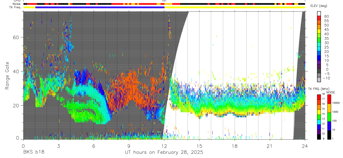Select the cyan 20–25 degree elevation swatch

pyautogui.click(x=319, y=49)
